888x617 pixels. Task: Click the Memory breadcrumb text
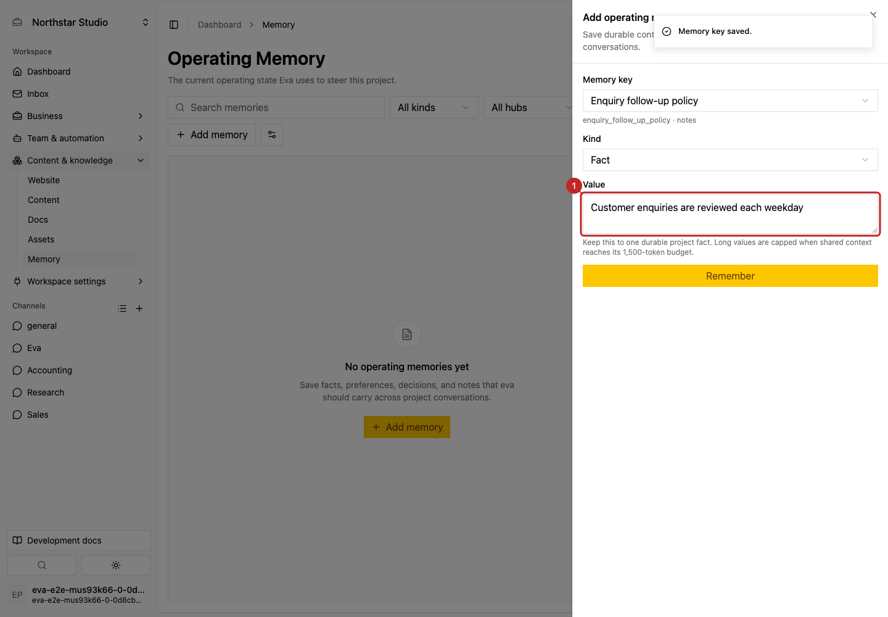click(x=279, y=25)
